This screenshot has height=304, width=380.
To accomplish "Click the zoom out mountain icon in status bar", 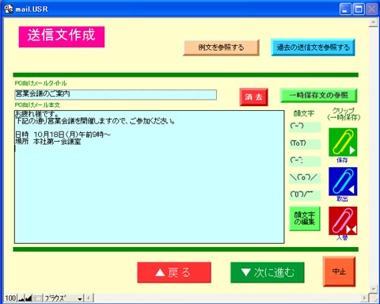I will click(x=21, y=298).
